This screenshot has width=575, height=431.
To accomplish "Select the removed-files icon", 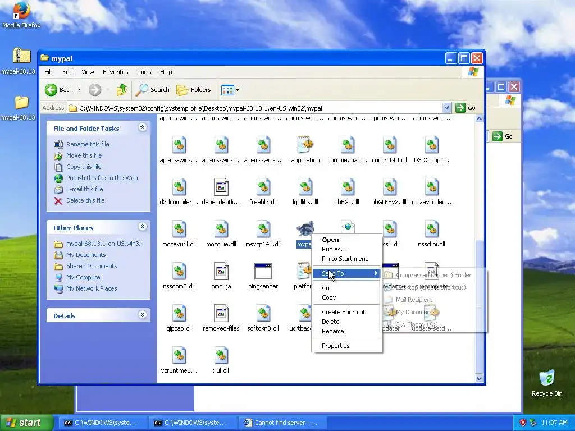I will pyautogui.click(x=221, y=313).
